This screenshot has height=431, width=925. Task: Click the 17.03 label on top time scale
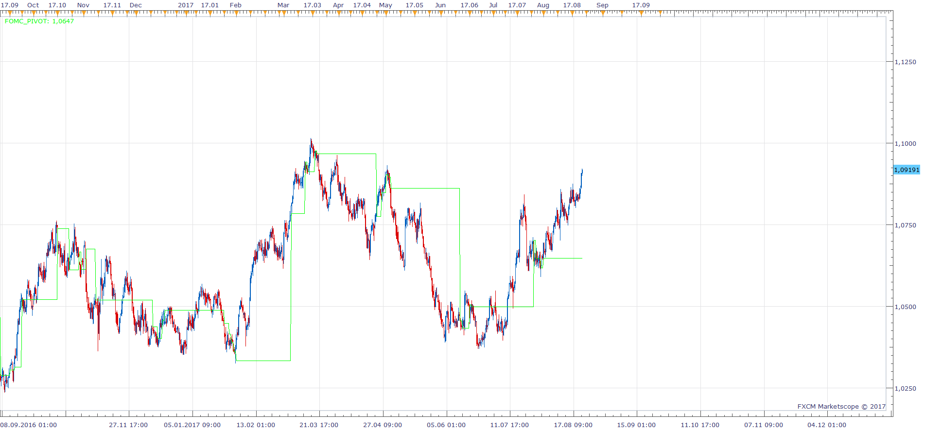pos(313,5)
